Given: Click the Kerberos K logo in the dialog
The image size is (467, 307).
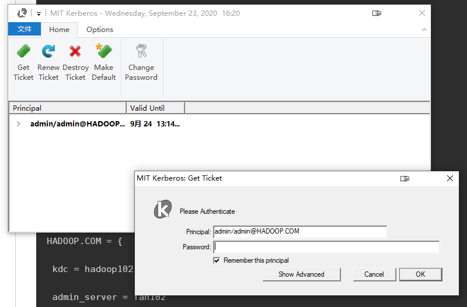Looking at the screenshot, I should (163, 209).
